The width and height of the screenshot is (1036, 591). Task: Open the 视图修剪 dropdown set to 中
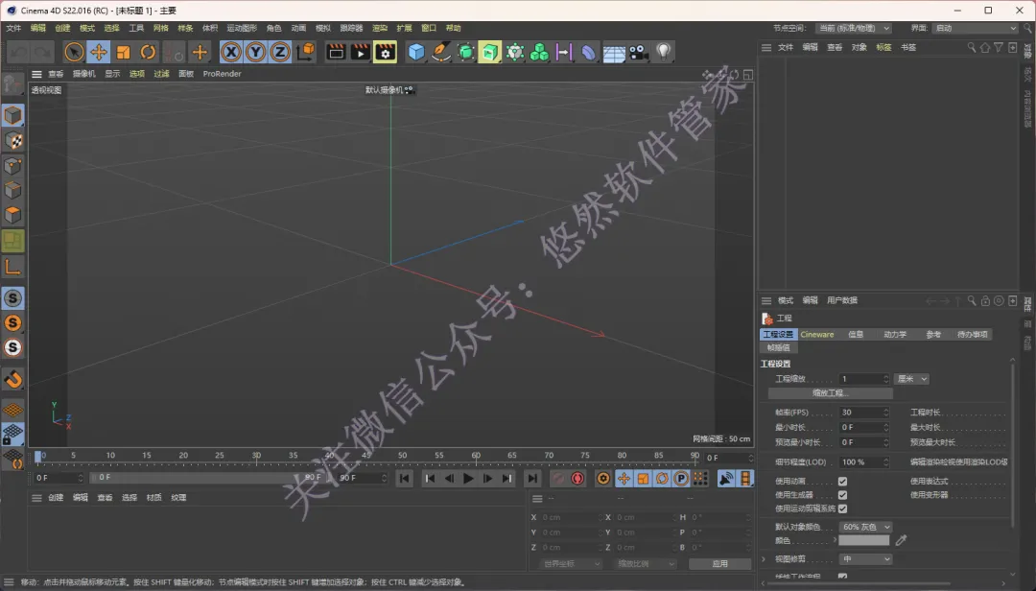[865, 559]
